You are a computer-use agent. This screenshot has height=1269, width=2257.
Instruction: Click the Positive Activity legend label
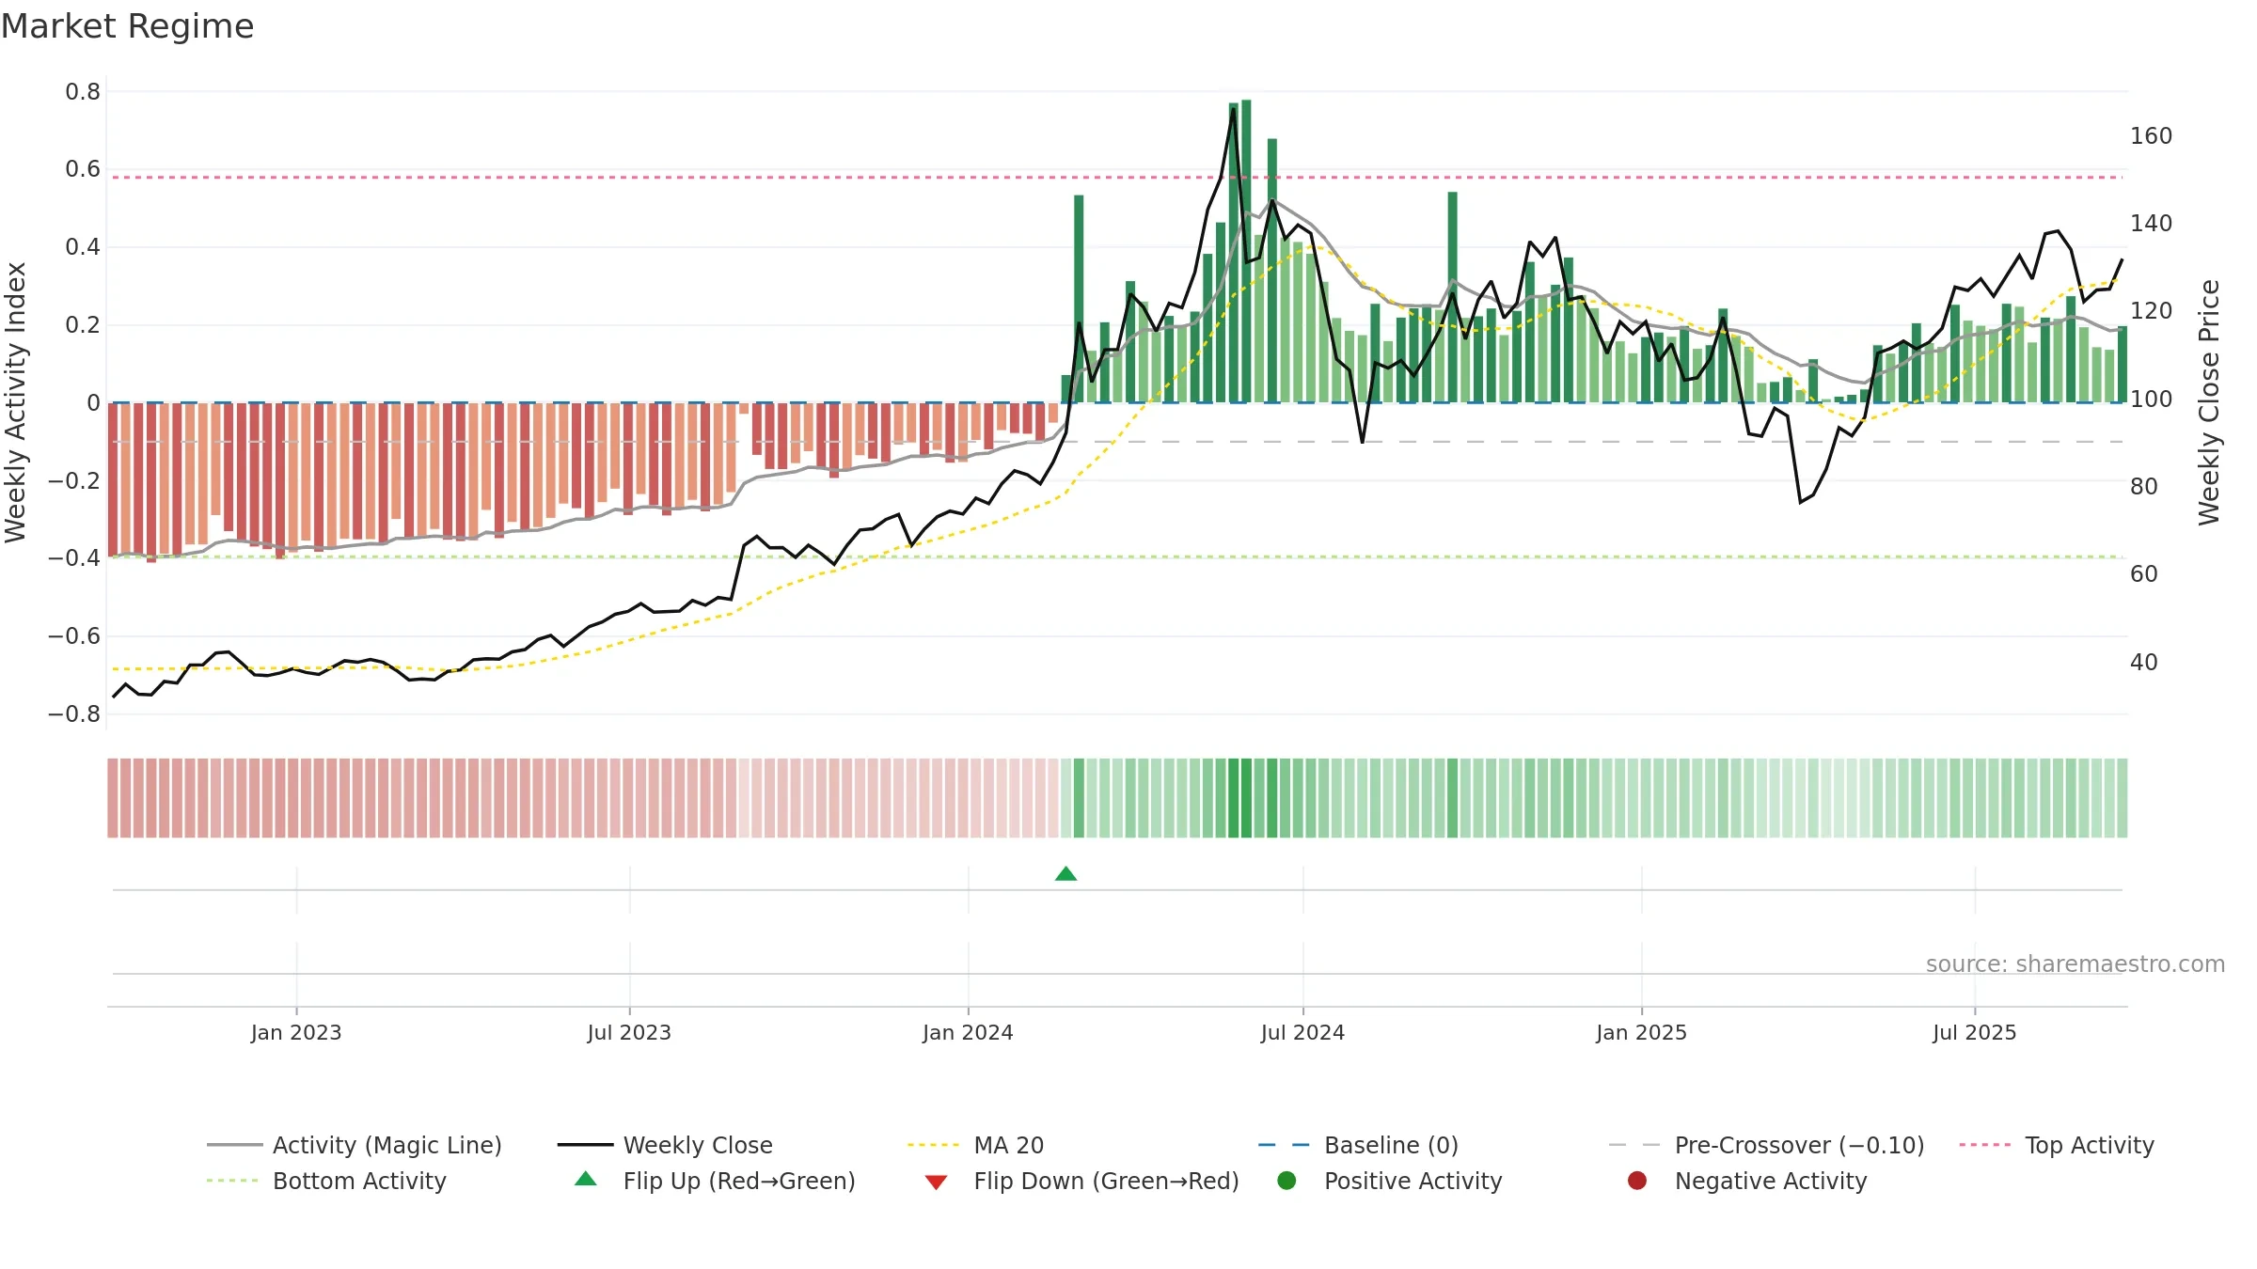click(x=1413, y=1181)
